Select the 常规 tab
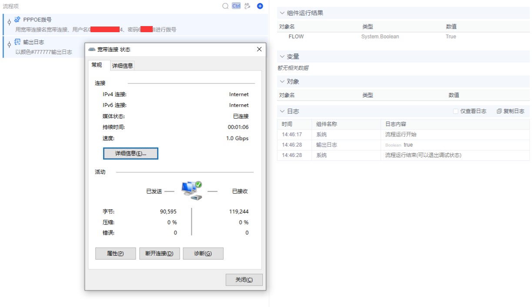 (97, 65)
